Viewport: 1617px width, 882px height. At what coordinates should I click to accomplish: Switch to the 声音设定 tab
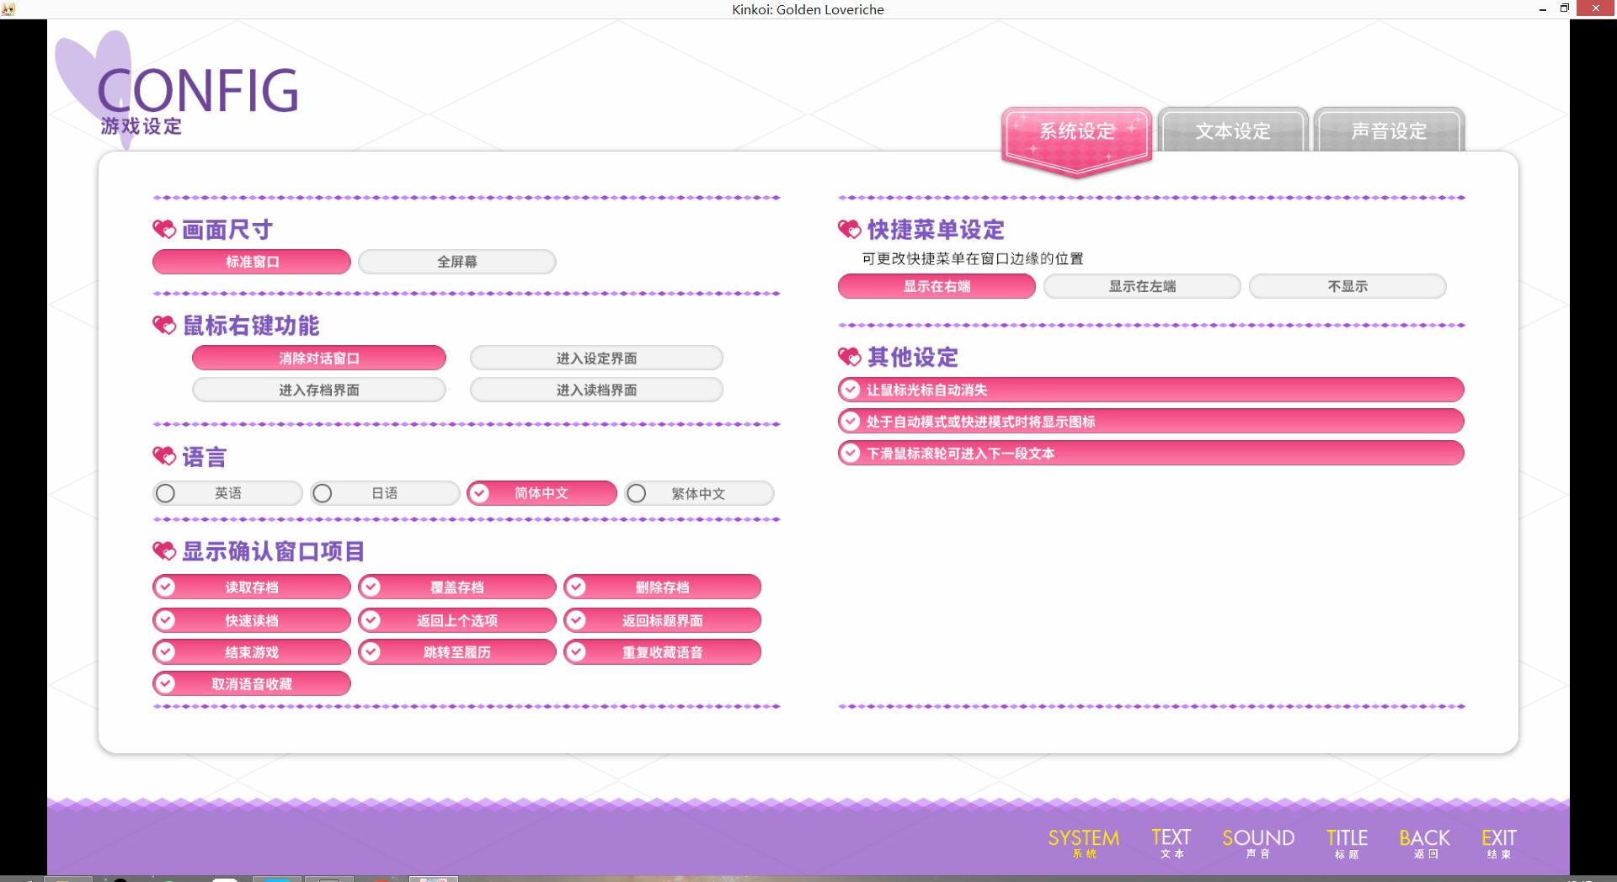click(x=1388, y=131)
